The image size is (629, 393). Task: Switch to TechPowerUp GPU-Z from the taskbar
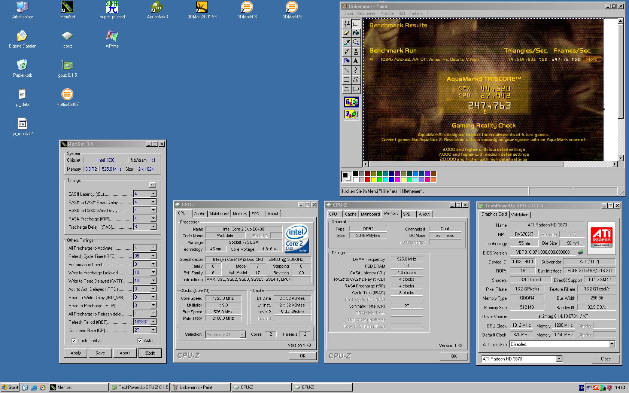(x=140, y=387)
